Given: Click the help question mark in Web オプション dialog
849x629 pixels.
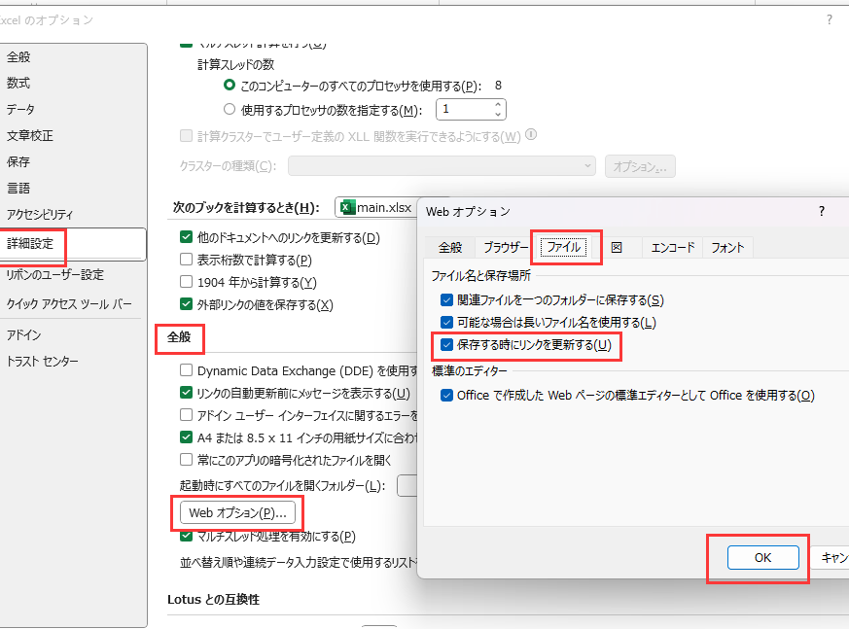Looking at the screenshot, I should pos(821,211).
